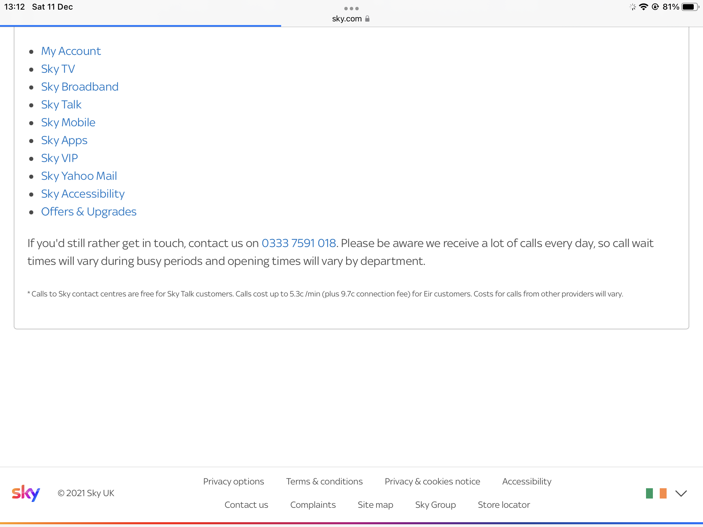Open the Complaints page
The width and height of the screenshot is (703, 527).
click(313, 504)
